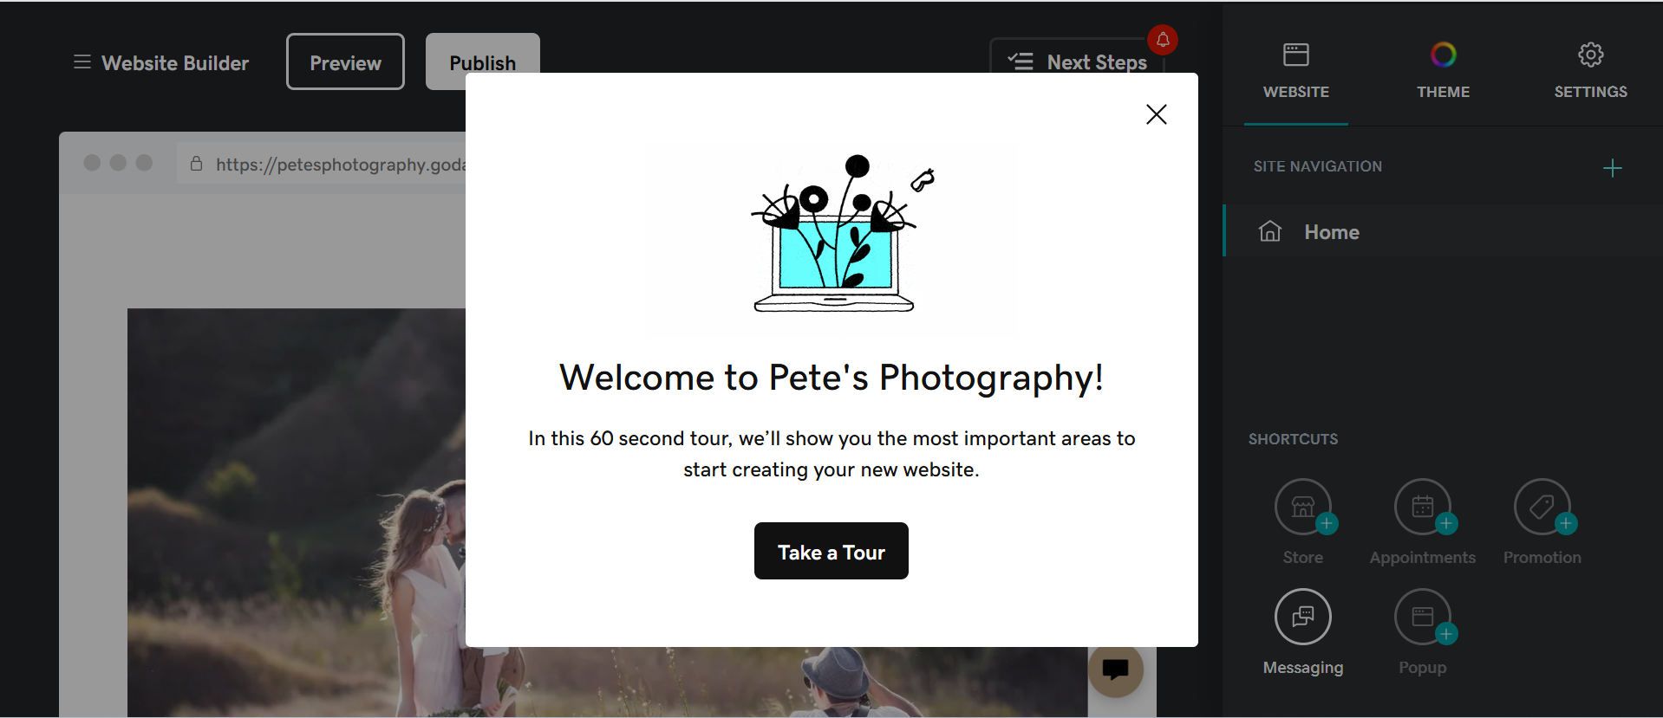1663x718 pixels.
Task: Open the Settings gear tab
Action: click(x=1590, y=70)
